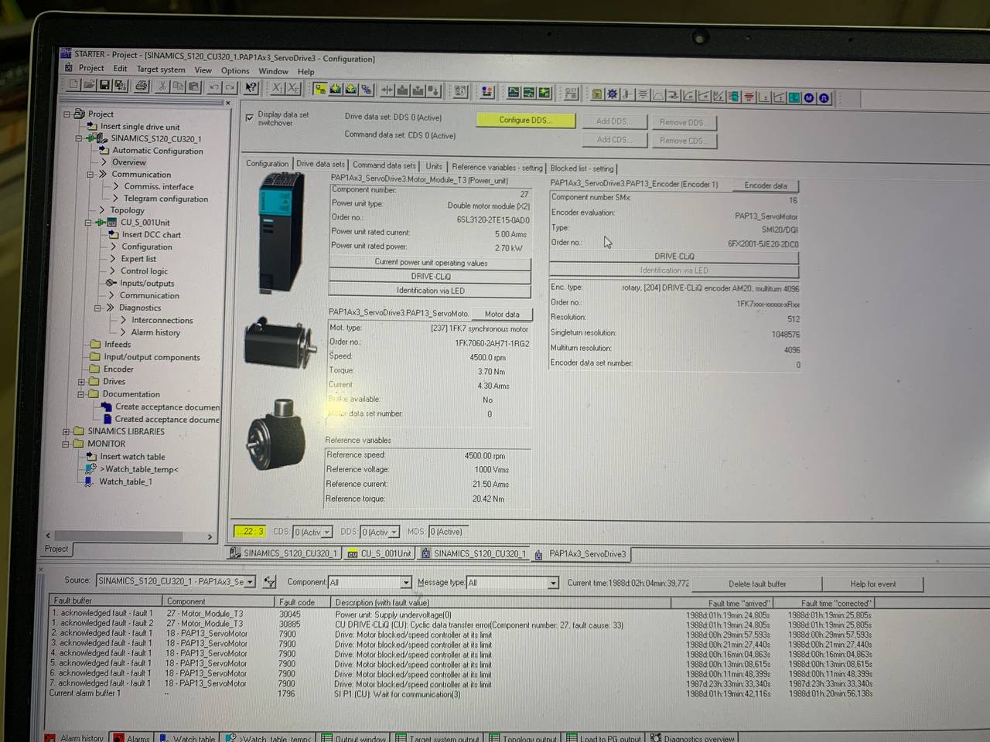Click the trace oscilloscope toolbar icon
The height and width of the screenshot is (742, 990).
(x=514, y=92)
